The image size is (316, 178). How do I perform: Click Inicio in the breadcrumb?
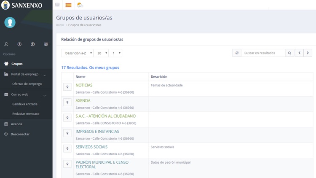point(60,25)
